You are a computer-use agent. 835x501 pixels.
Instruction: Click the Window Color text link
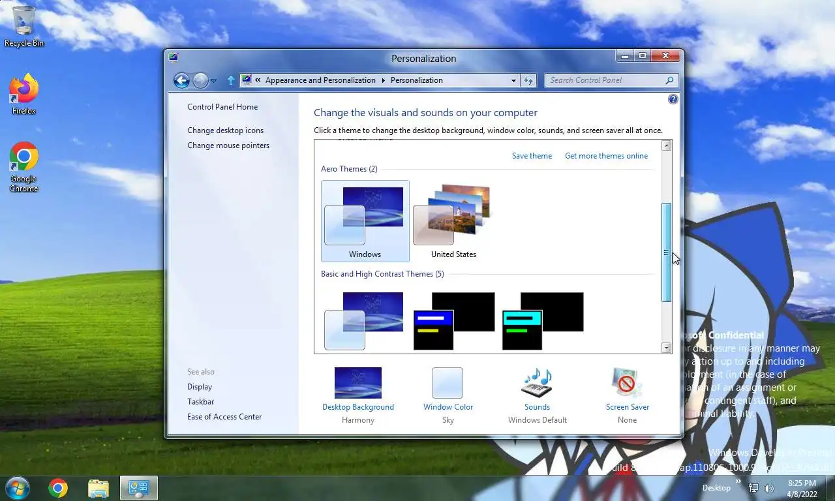(x=448, y=407)
